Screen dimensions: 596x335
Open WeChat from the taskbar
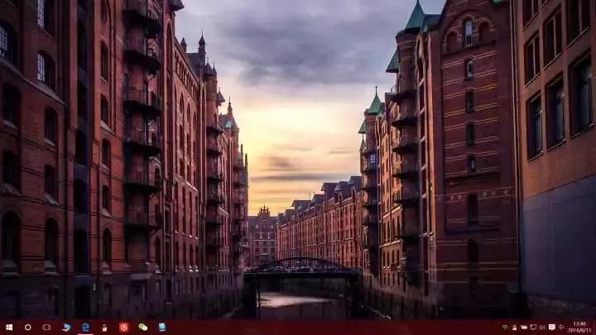pyautogui.click(x=143, y=327)
